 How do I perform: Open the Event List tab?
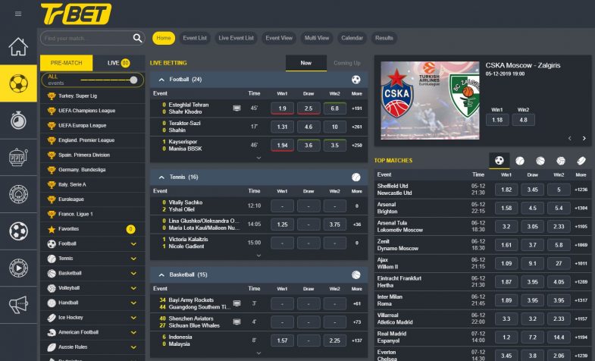(x=195, y=38)
